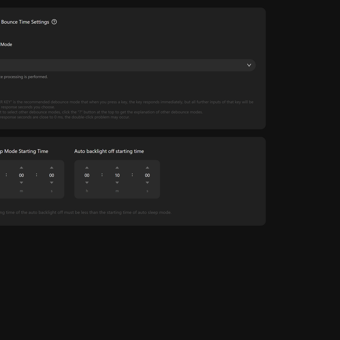
Task: Decrease auto backlight off hours
Action: (x=87, y=183)
